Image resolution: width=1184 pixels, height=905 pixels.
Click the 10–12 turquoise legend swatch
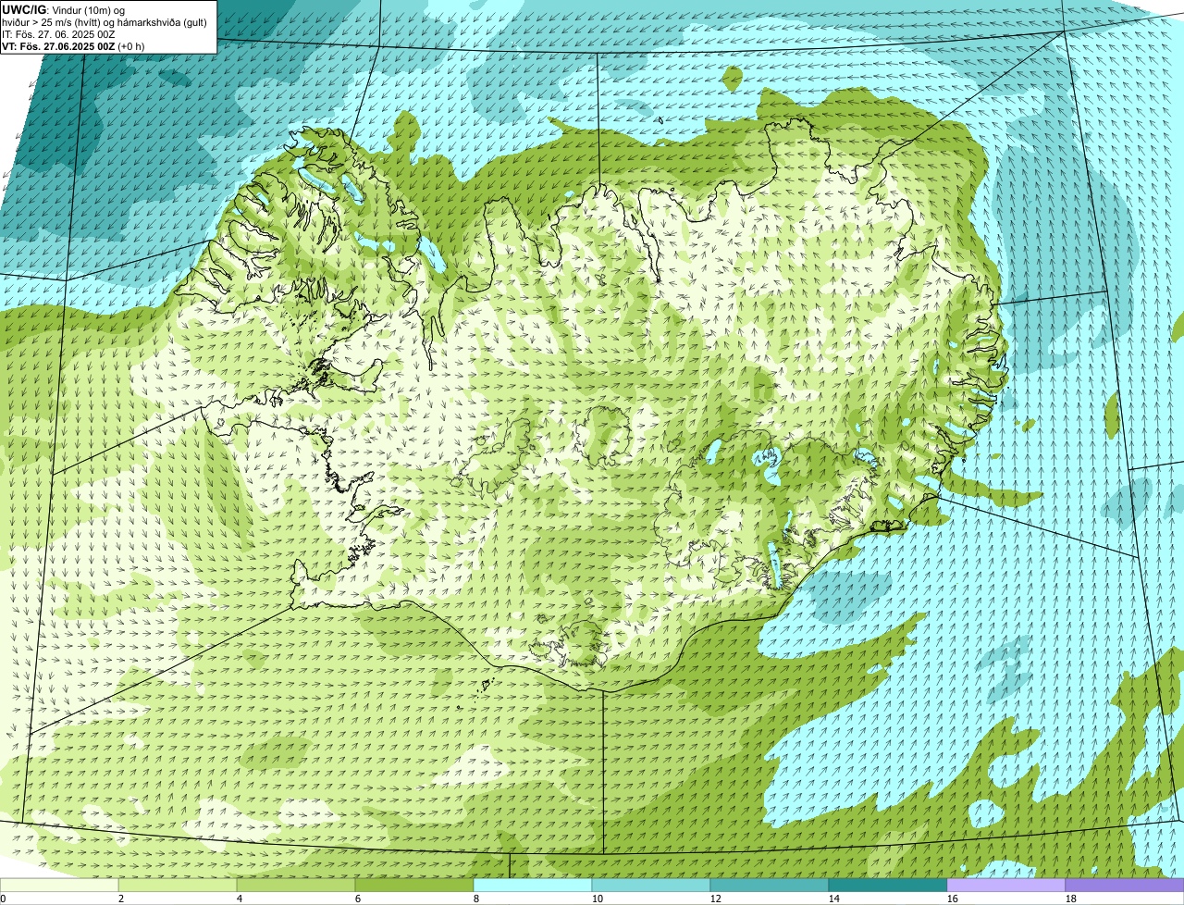(x=651, y=886)
